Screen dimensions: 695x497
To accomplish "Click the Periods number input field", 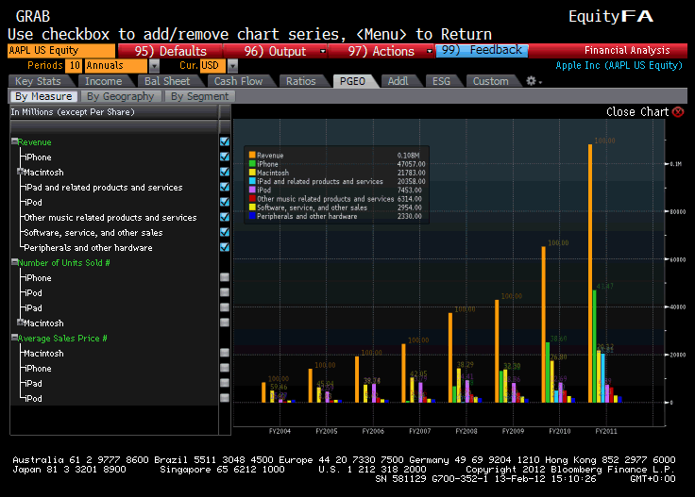I will tap(74, 66).
